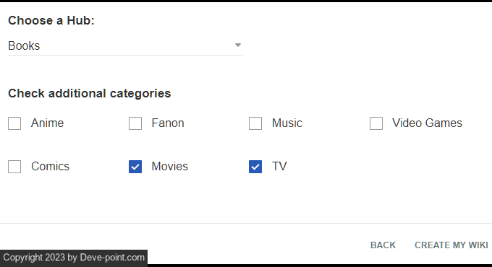Click the Video Games label text
The width and height of the screenshot is (492, 267).
coord(427,123)
